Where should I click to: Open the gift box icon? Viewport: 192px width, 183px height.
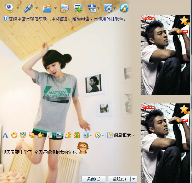pos(77,135)
